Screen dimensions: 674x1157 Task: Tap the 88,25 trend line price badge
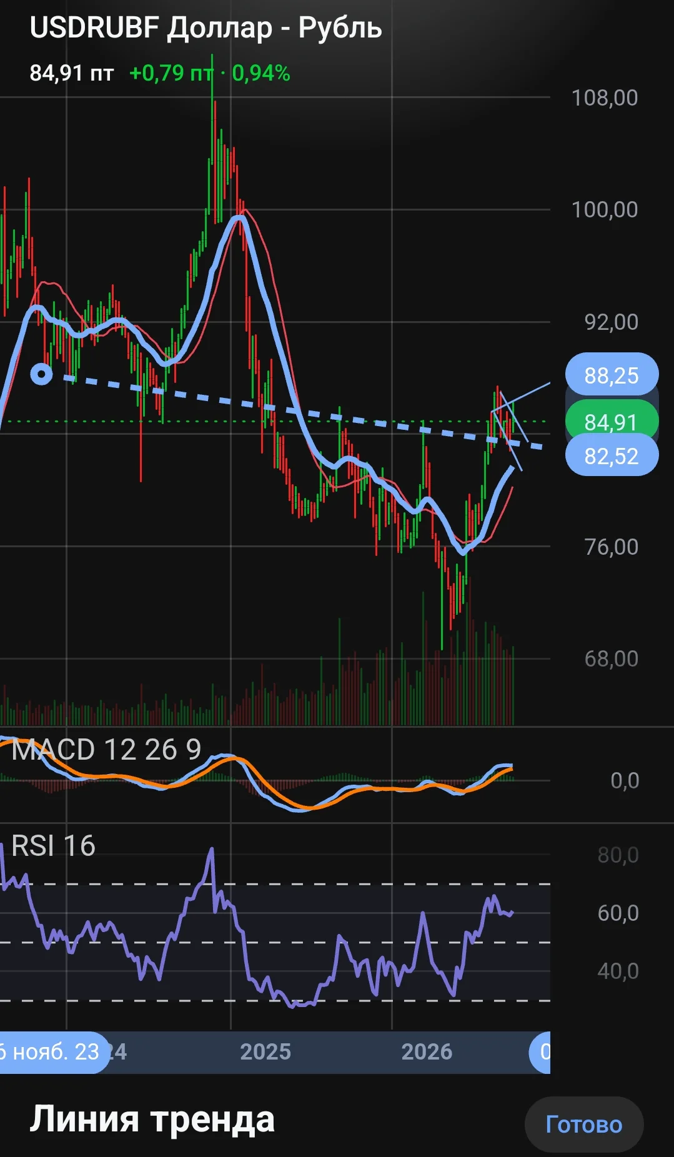[x=612, y=375]
